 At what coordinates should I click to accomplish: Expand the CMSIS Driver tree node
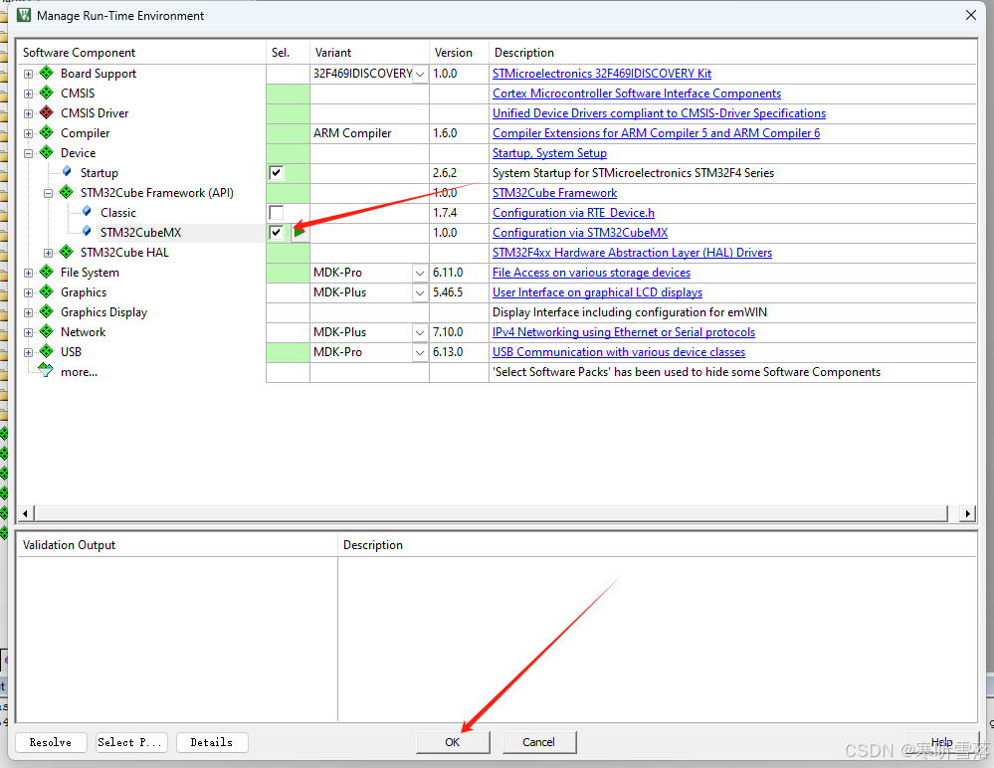(x=28, y=114)
